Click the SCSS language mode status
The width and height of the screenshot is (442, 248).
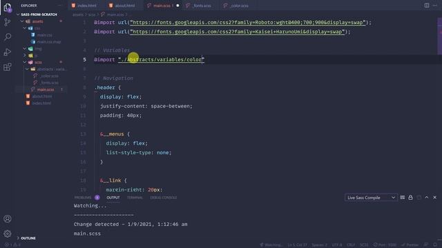click(x=364, y=245)
